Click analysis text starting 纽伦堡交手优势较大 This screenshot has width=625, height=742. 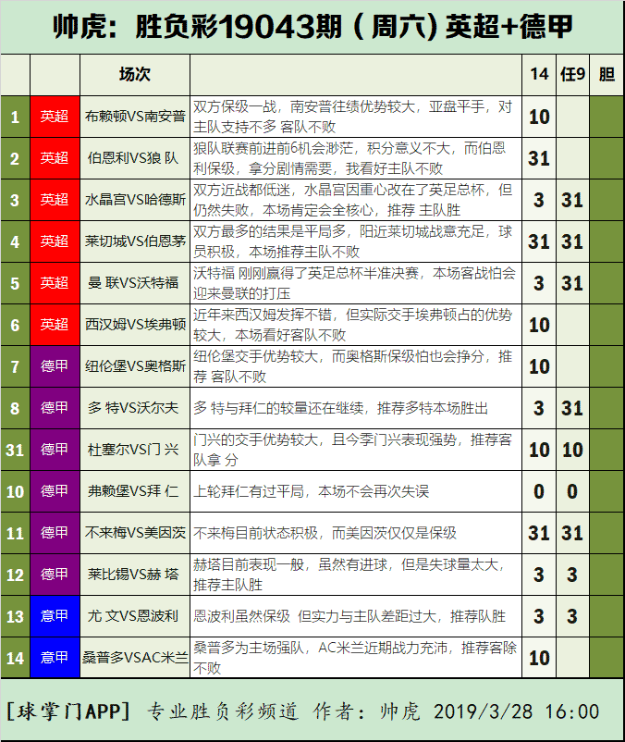(352, 366)
